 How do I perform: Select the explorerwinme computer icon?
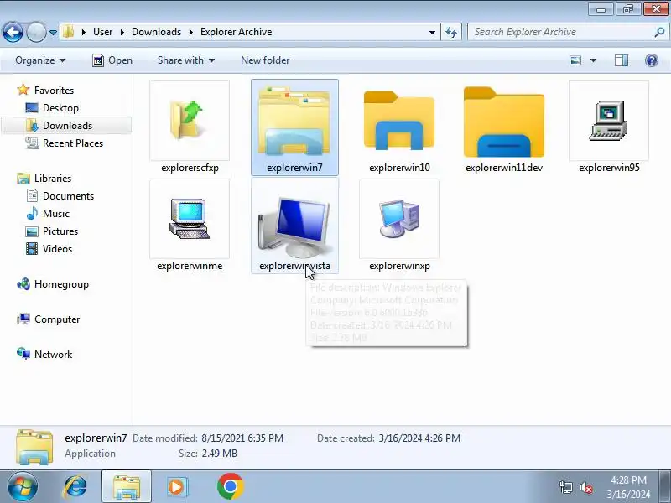(190, 219)
